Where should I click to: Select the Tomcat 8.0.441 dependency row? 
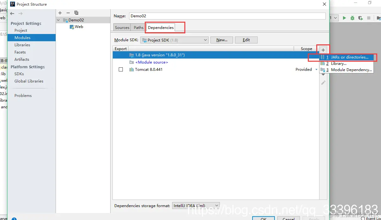pos(216,70)
